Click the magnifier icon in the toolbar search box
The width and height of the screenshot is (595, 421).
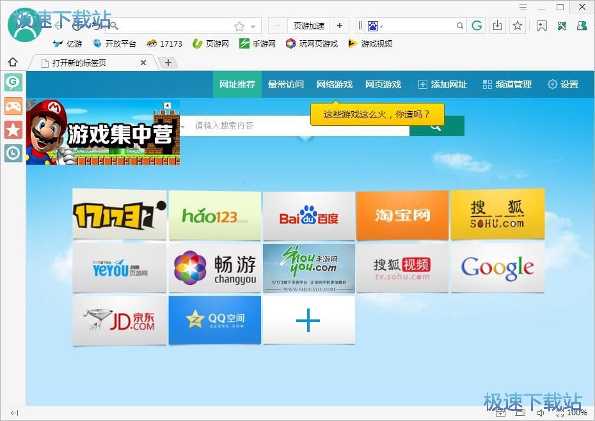tap(459, 26)
